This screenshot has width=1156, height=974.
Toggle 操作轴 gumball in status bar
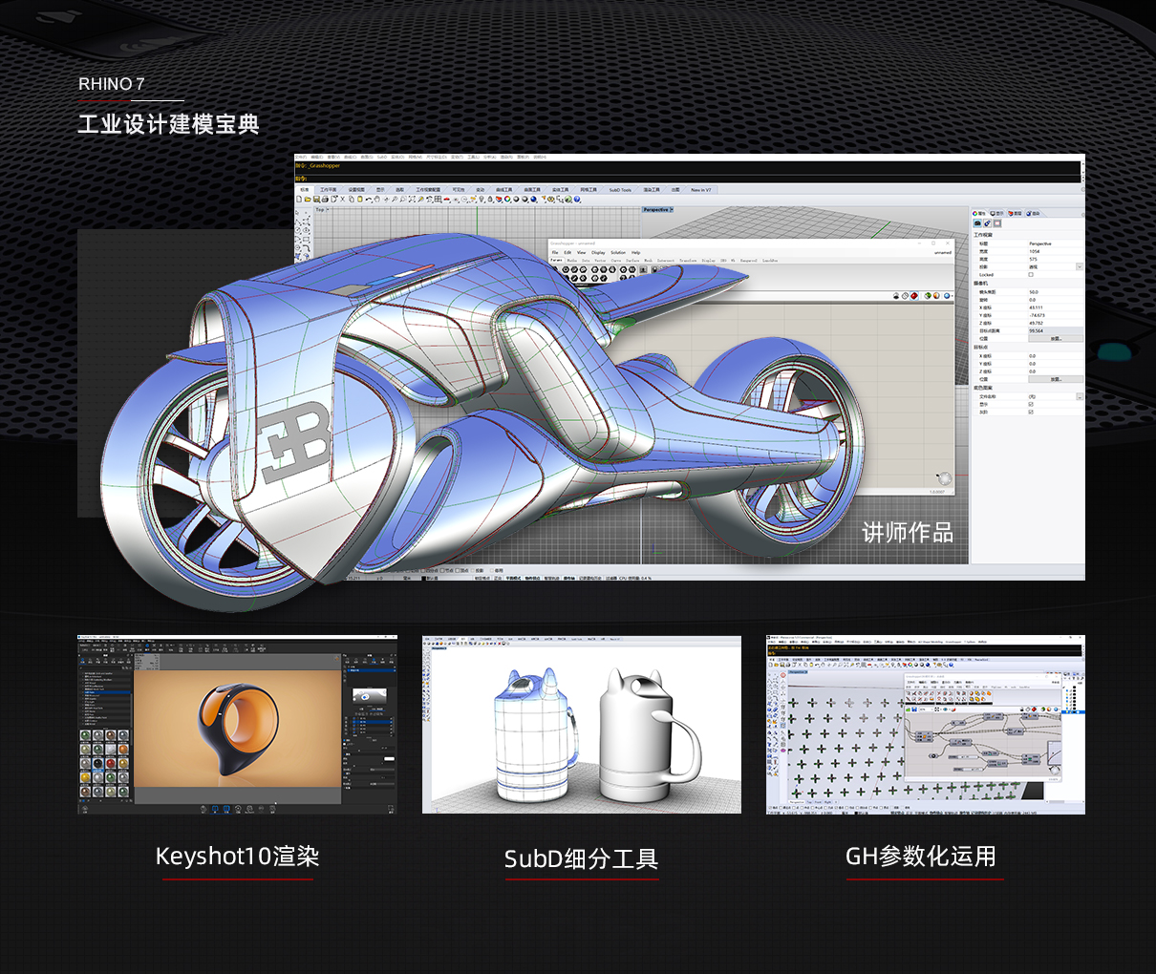click(x=570, y=578)
